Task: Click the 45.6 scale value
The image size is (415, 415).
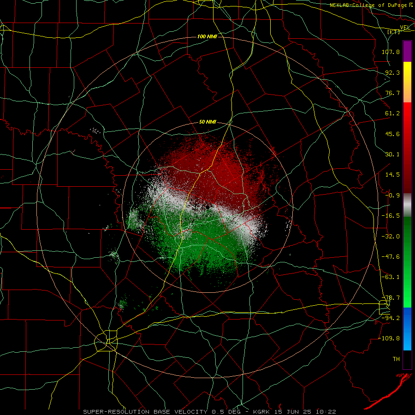Action: click(392, 134)
